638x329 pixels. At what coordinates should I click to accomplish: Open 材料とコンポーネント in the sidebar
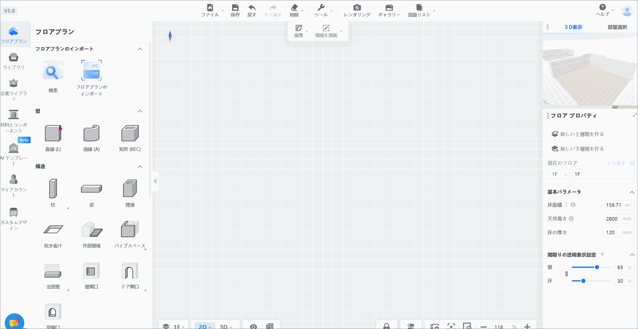14,121
